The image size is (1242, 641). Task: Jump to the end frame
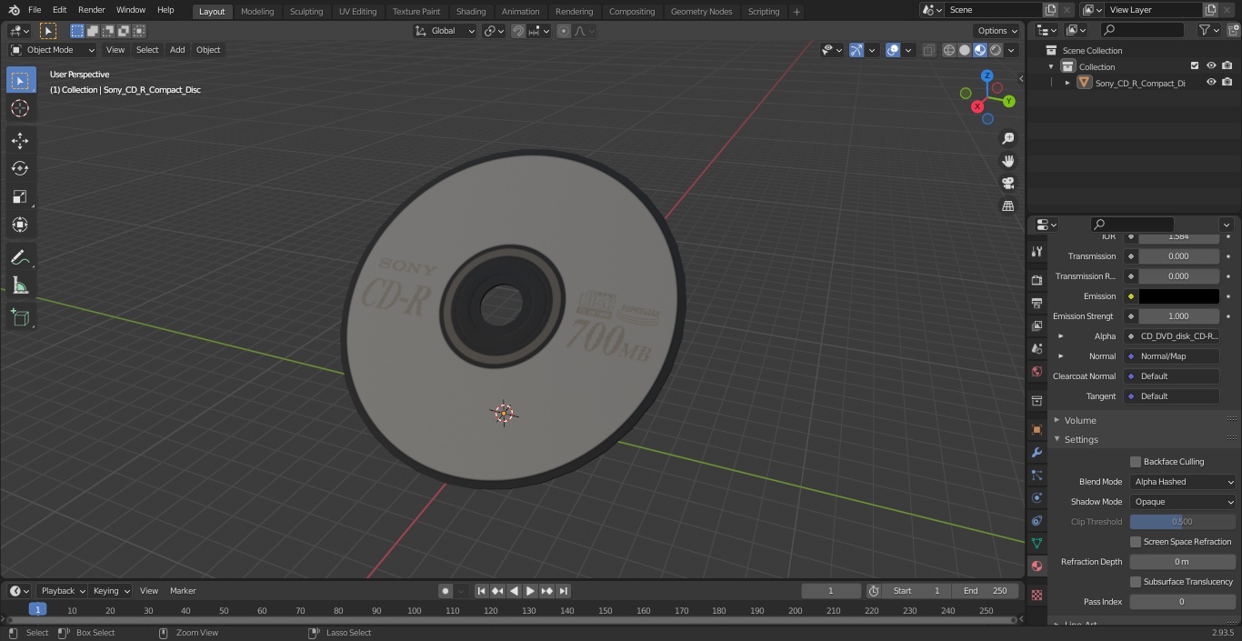coord(563,591)
